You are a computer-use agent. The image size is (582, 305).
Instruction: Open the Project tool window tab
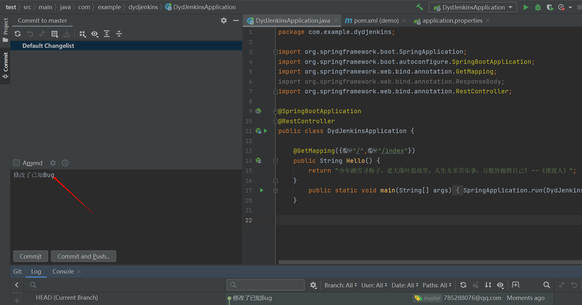coord(5,30)
